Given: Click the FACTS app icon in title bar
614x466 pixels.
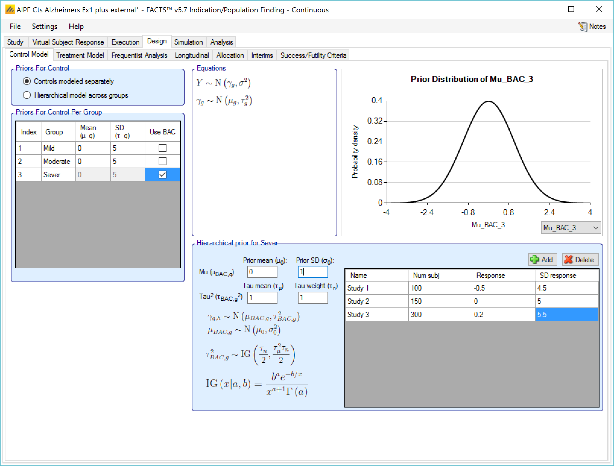Looking at the screenshot, I should pos(10,10).
